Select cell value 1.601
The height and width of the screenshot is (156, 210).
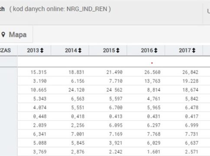coord(154,152)
